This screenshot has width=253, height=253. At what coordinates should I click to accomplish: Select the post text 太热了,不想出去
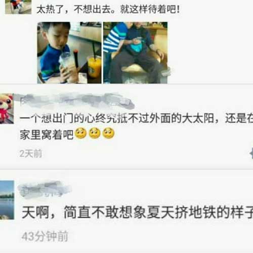(x=76, y=9)
